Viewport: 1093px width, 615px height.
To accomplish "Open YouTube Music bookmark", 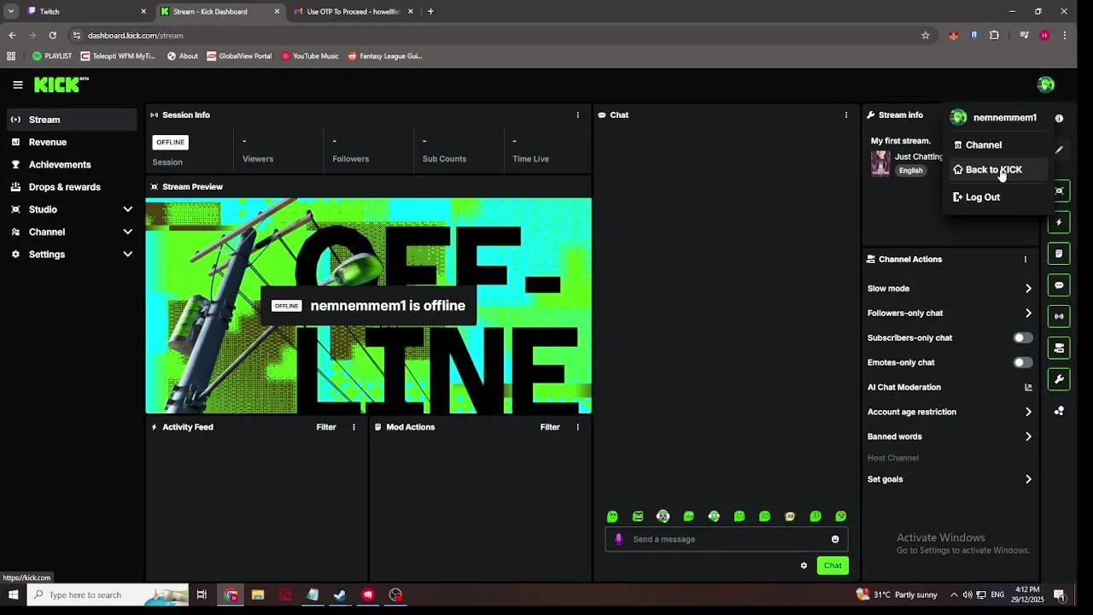I will 310,56.
